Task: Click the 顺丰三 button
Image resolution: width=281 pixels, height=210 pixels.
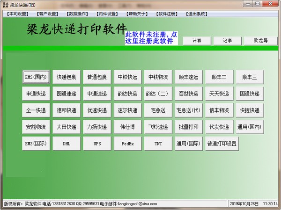Action: (x=250, y=77)
